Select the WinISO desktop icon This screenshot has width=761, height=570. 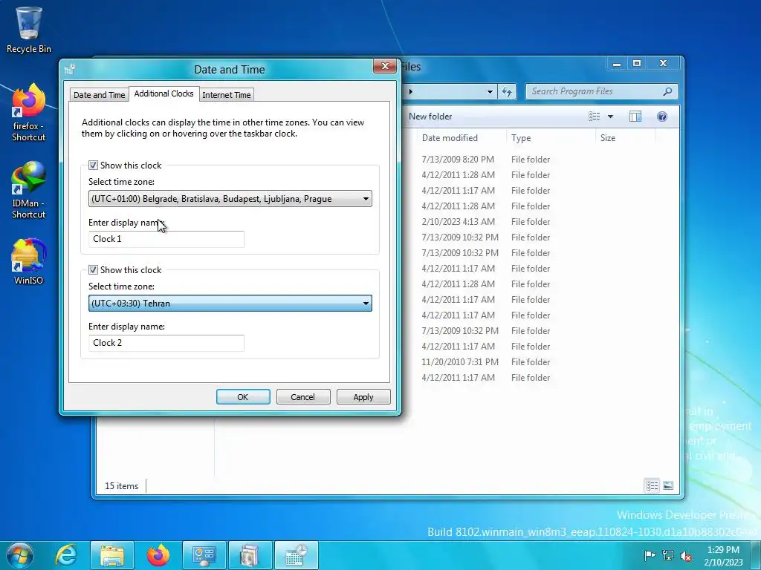coord(29,262)
